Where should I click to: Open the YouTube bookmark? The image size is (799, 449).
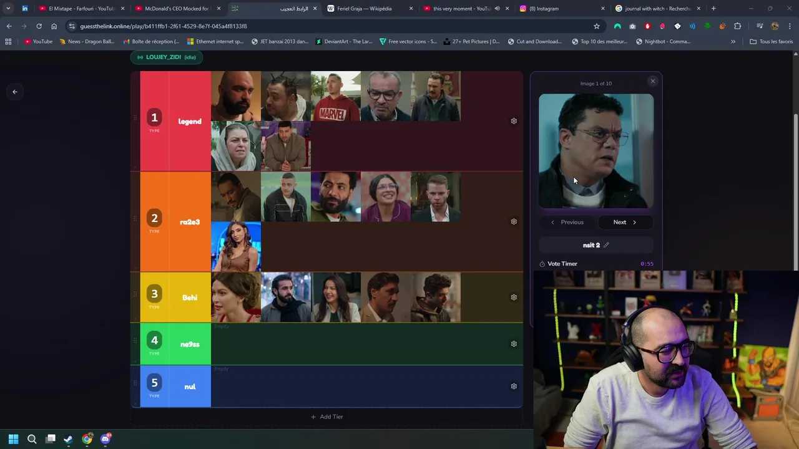38,42
